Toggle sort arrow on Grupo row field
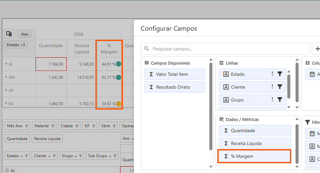This screenshot has height=173, width=320. tap(272, 99)
